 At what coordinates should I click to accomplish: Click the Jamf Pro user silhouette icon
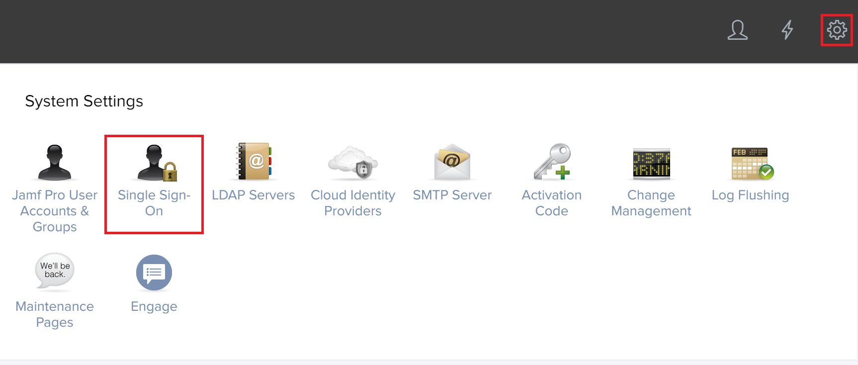[x=55, y=163]
